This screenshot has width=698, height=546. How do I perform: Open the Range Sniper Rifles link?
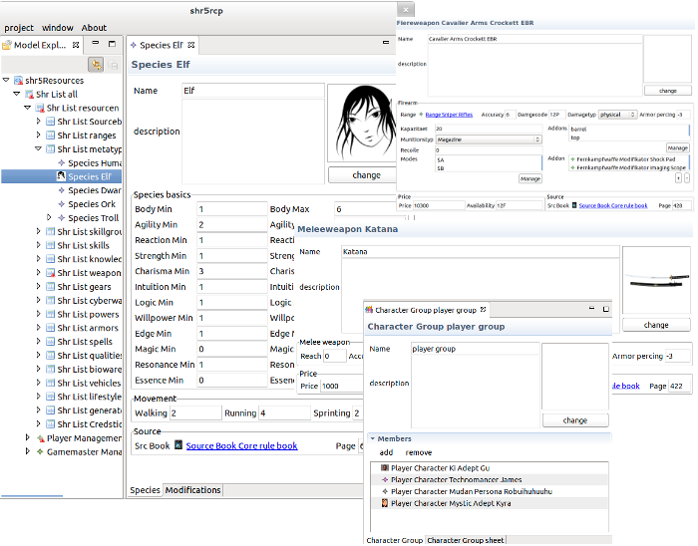tap(449, 115)
